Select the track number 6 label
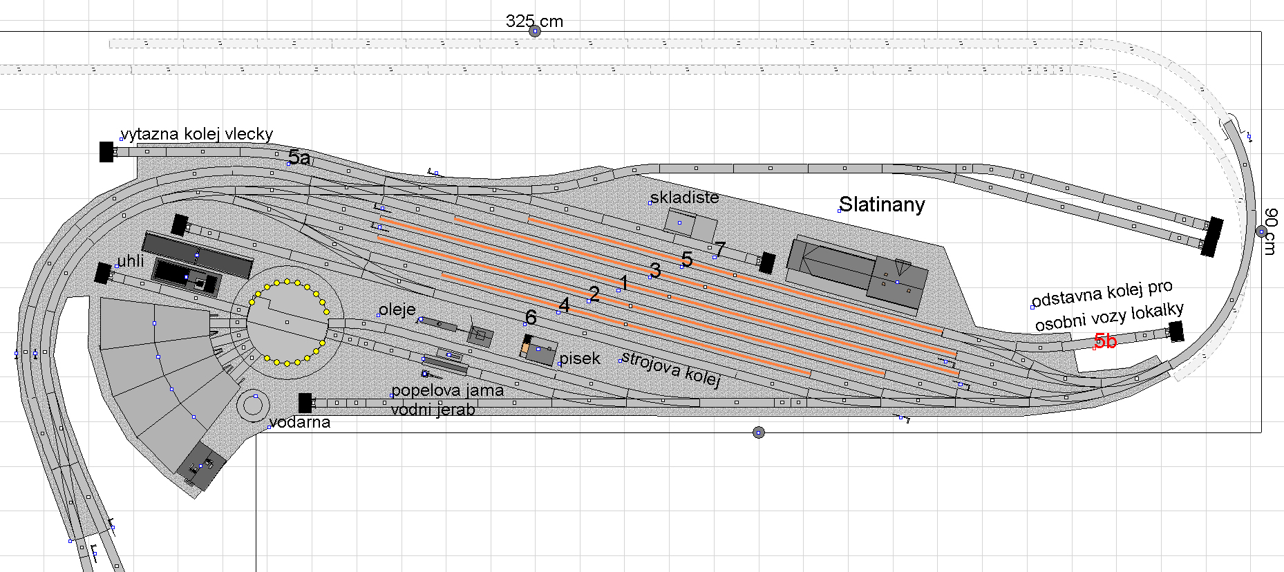1284x572 pixels. click(x=531, y=317)
